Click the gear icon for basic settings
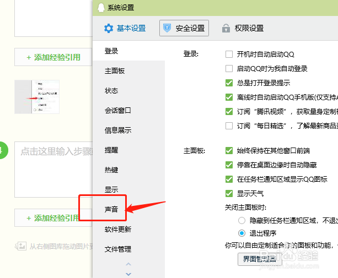Image resolution: width=338 pixels, height=278 pixels. (109, 28)
